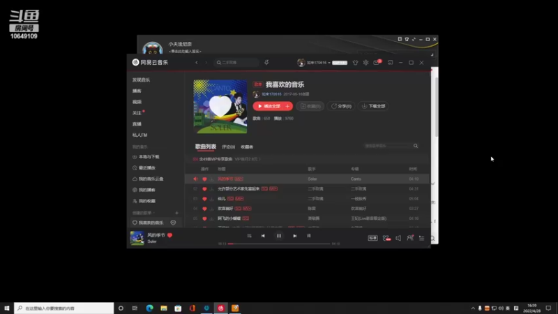Click the top search input field
This screenshot has height=314, width=558.
pyautogui.click(x=236, y=63)
